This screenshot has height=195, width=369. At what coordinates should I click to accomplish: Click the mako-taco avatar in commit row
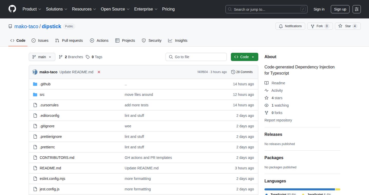[x=35, y=72]
